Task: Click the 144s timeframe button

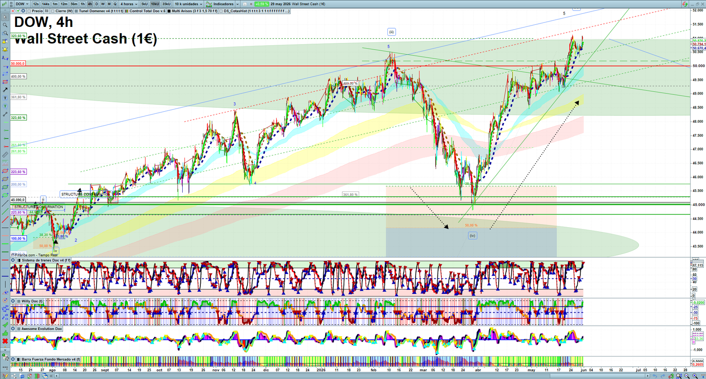Action: click(x=45, y=4)
